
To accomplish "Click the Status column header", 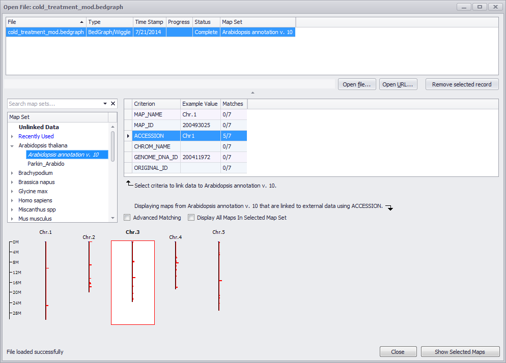I will click(x=206, y=22).
